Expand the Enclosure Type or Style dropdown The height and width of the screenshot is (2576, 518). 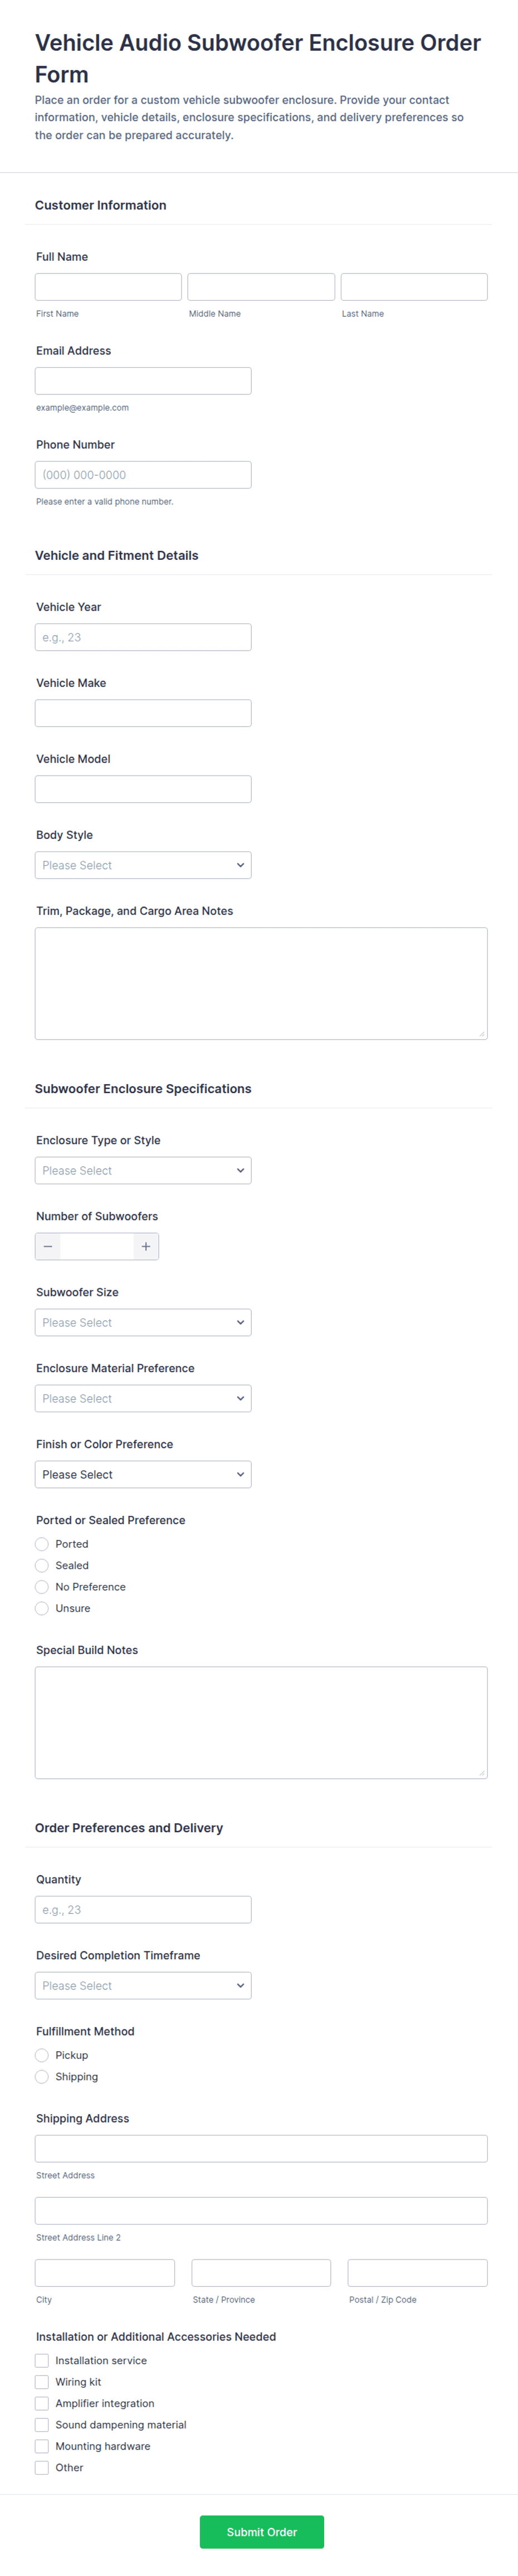click(143, 1170)
